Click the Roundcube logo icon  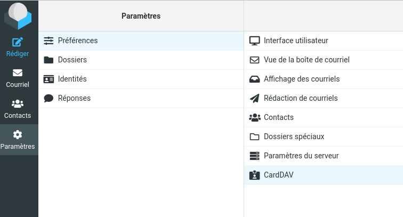(18, 16)
